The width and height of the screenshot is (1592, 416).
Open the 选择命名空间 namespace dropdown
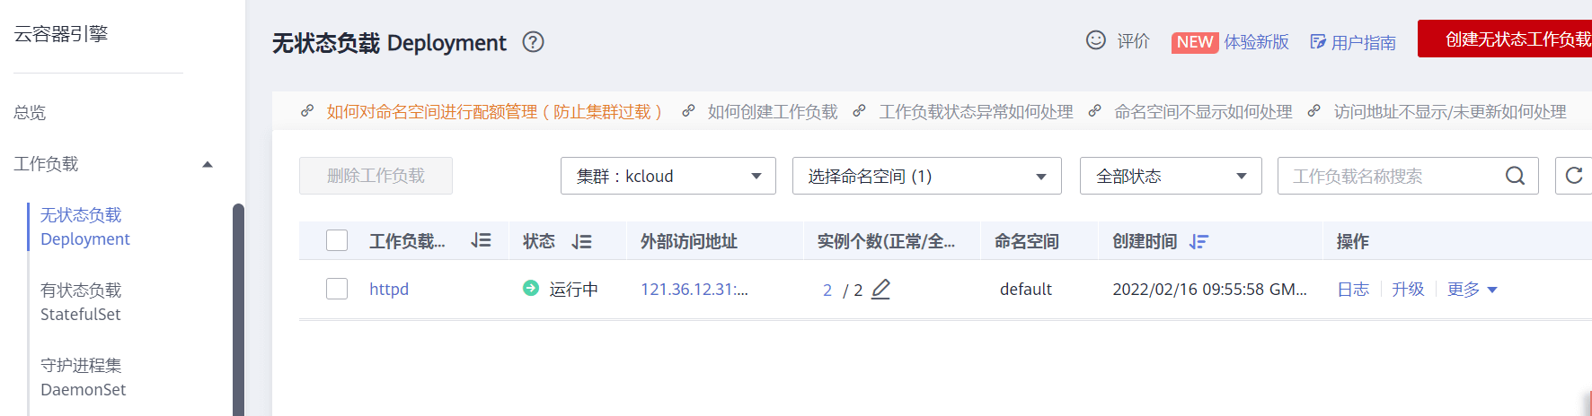click(927, 176)
